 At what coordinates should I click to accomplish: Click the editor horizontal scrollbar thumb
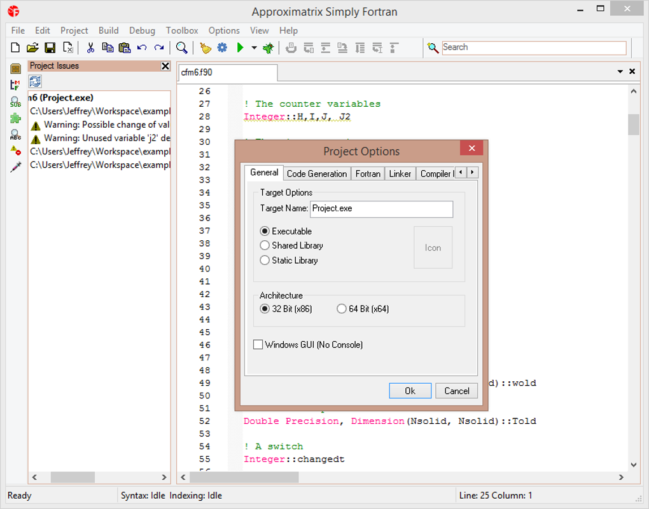tap(244, 477)
